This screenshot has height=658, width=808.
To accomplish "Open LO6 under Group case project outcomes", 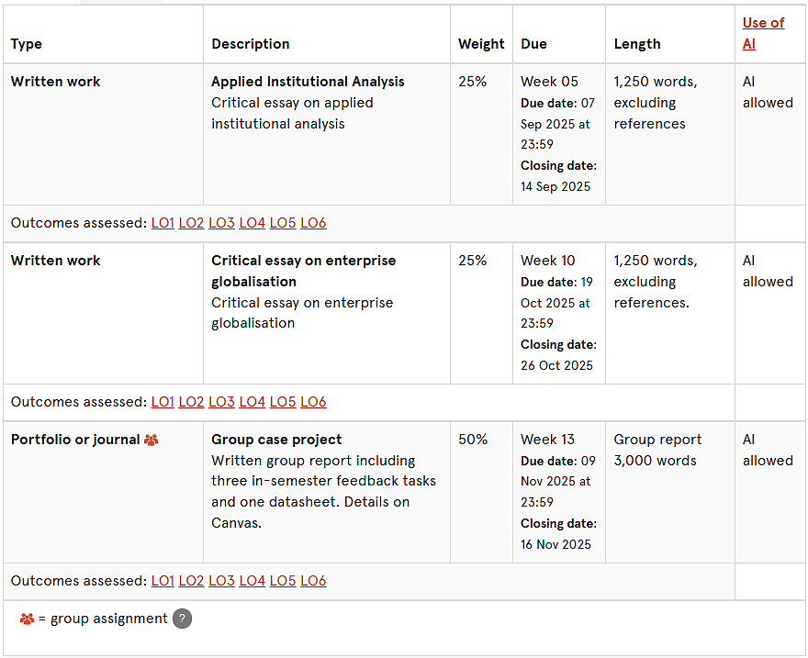I will tap(313, 581).
